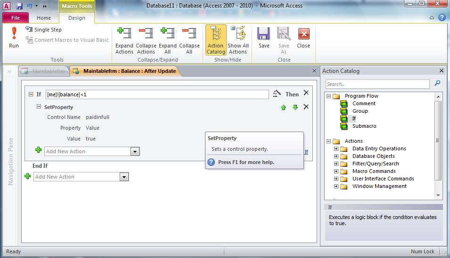Image resolution: width=450 pixels, height=258 pixels.
Task: Click the Control Name value paidinfull
Action: click(97, 117)
